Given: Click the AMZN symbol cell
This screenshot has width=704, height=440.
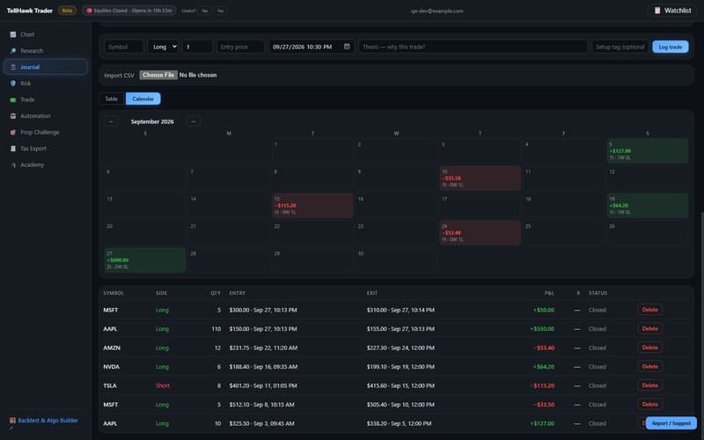Looking at the screenshot, I should tap(112, 348).
